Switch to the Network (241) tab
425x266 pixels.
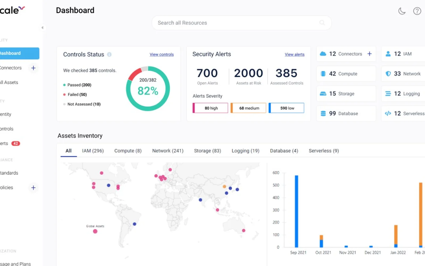(x=168, y=151)
